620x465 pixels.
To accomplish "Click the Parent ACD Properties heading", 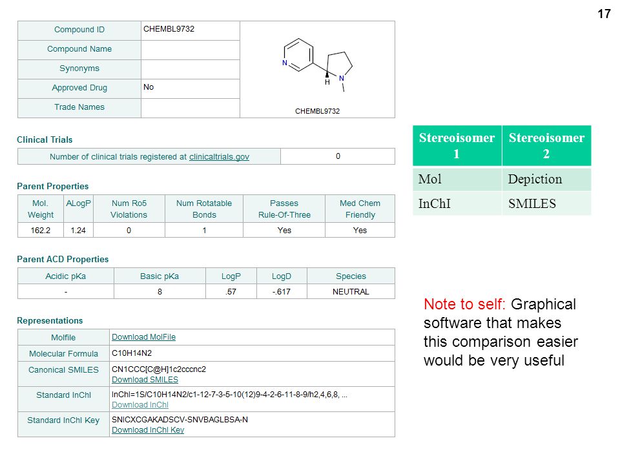I will tap(63, 260).
